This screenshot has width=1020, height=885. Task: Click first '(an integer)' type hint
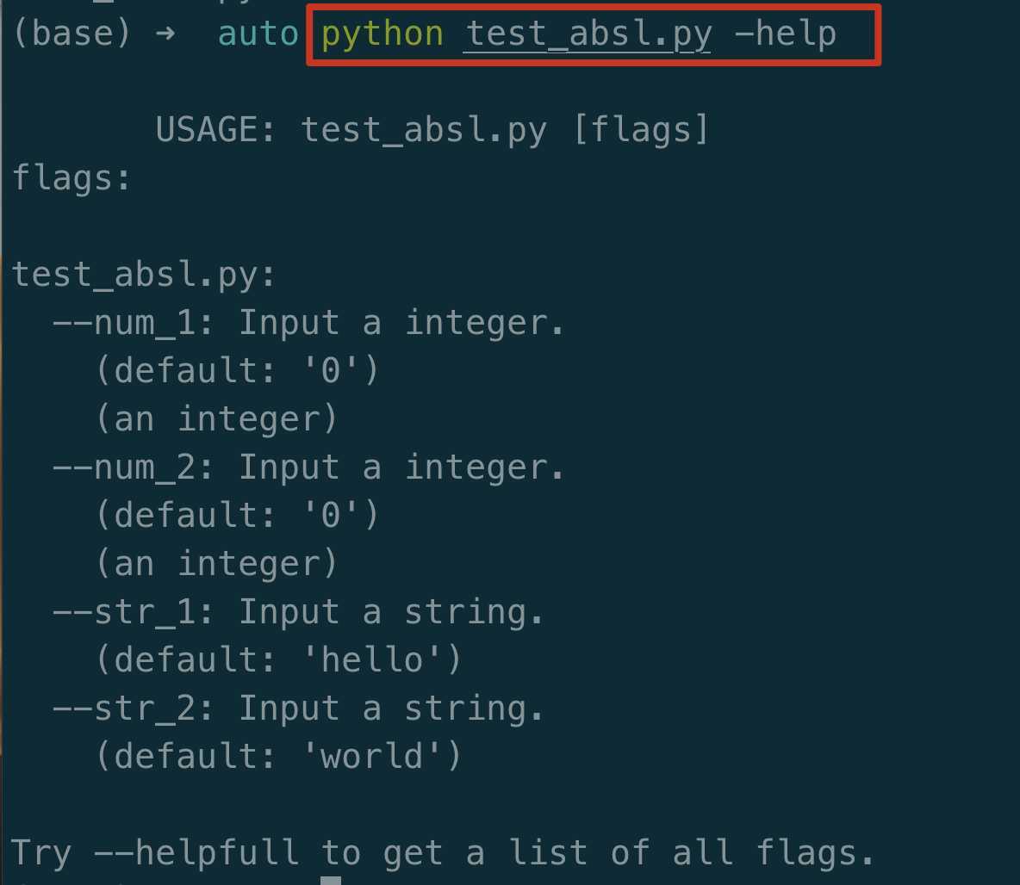pyautogui.click(x=216, y=419)
